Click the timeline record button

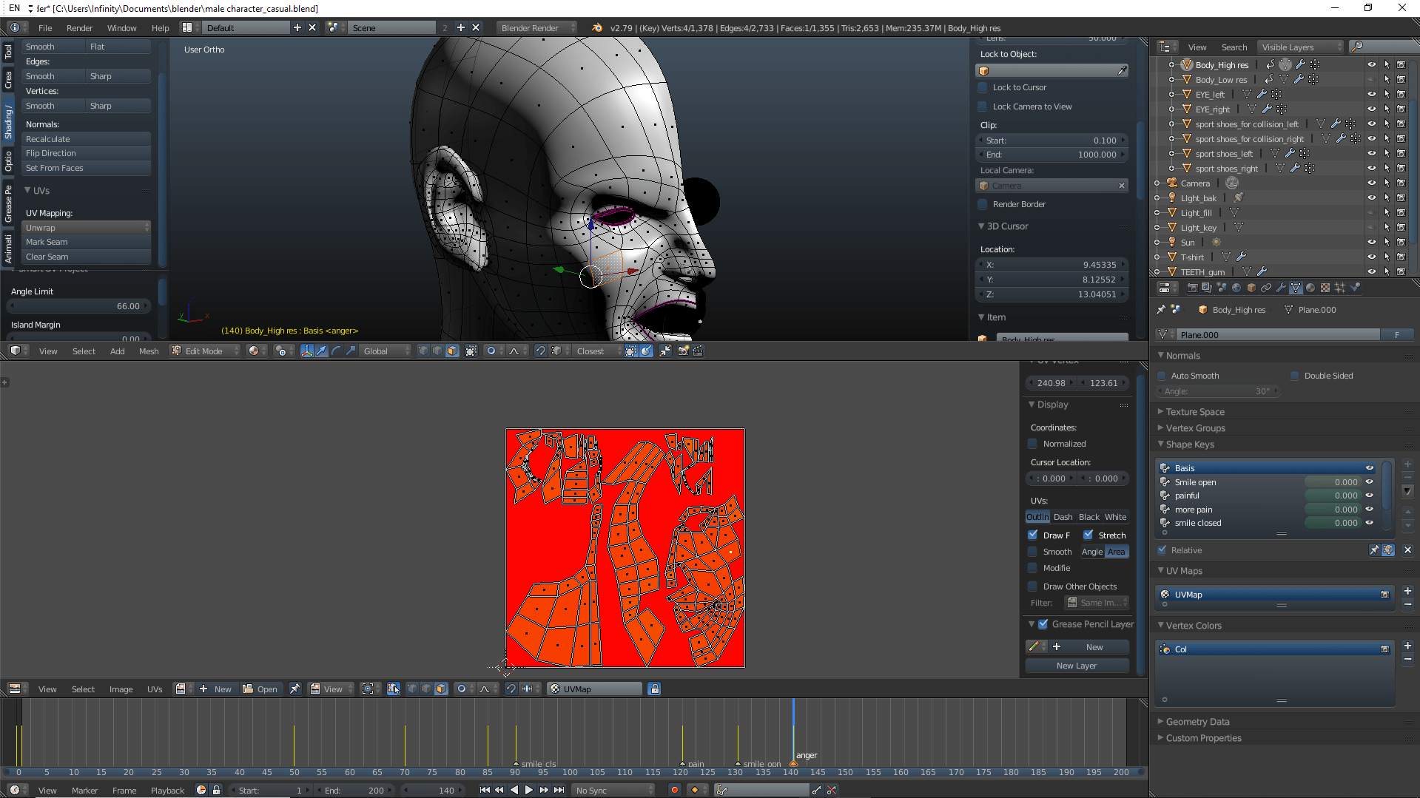(x=674, y=790)
